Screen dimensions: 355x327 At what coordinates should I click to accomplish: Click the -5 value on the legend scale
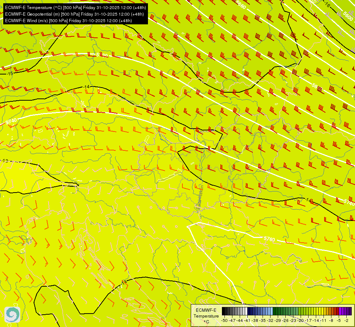click(339, 320)
